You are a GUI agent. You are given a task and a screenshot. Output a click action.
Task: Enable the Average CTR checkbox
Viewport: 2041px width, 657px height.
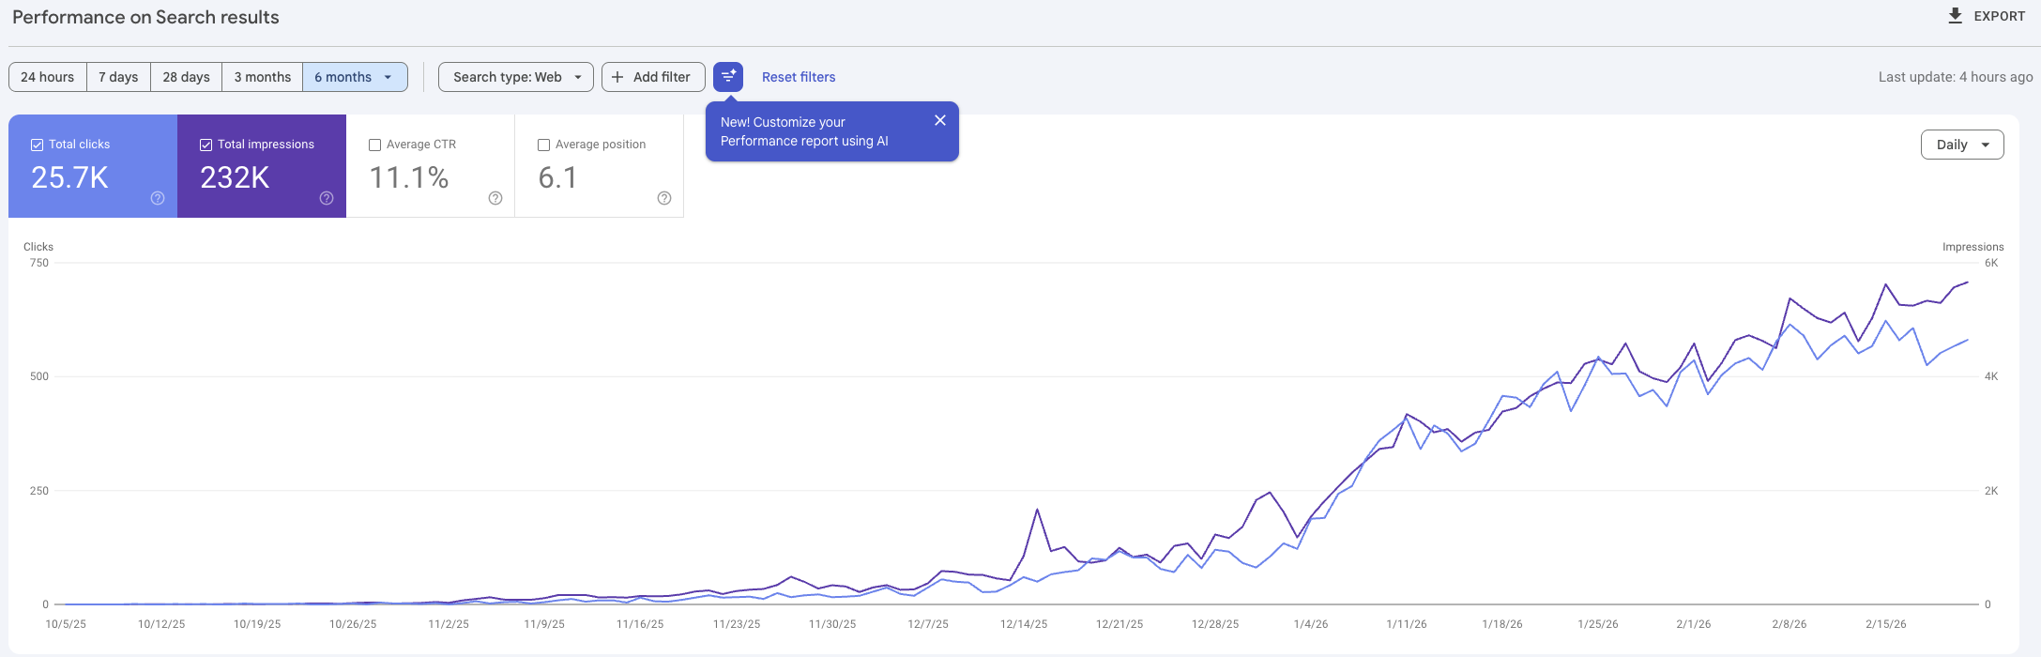(x=375, y=145)
